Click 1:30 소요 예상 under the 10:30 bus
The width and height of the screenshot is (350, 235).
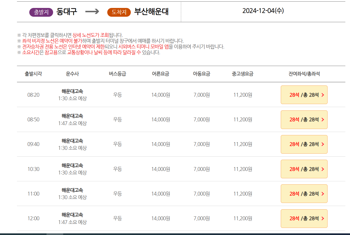(72, 173)
